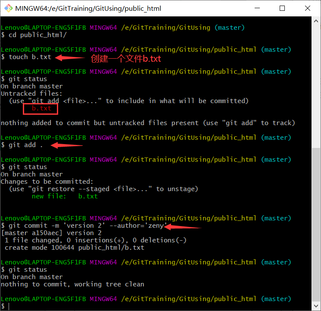Click the 'git add .' command

pos(22,145)
